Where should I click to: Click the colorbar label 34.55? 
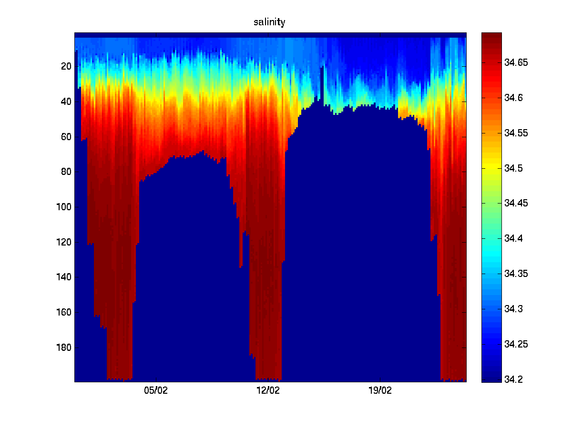(517, 133)
